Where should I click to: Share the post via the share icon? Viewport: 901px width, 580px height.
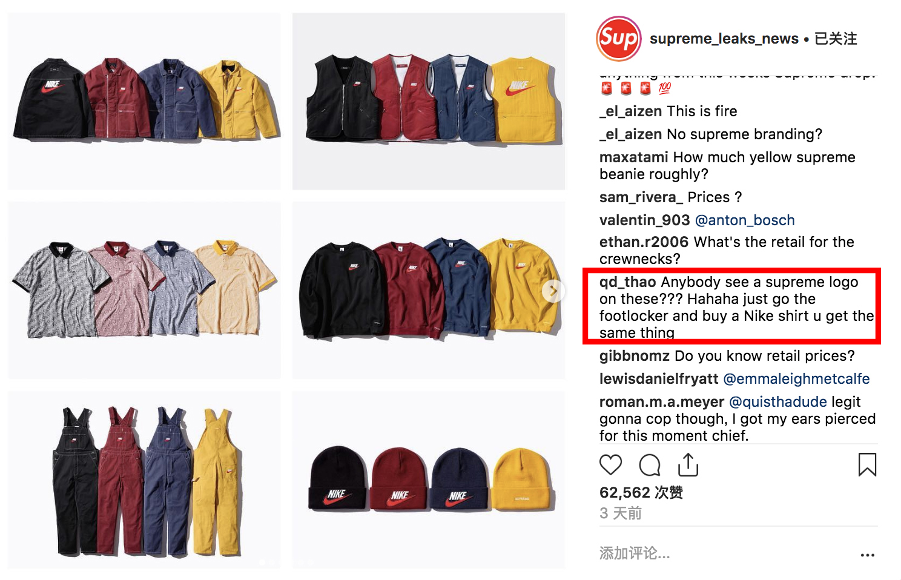(x=688, y=464)
